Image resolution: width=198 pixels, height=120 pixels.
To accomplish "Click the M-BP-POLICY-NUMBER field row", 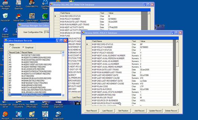I will click(129, 47).
